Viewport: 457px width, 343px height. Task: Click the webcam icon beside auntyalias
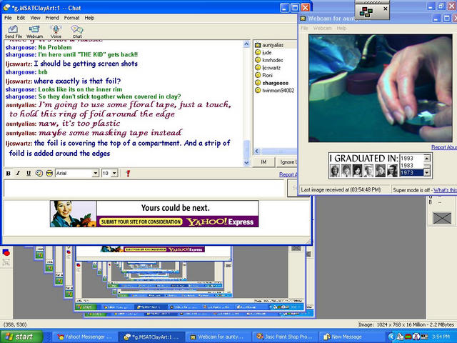(x=258, y=45)
